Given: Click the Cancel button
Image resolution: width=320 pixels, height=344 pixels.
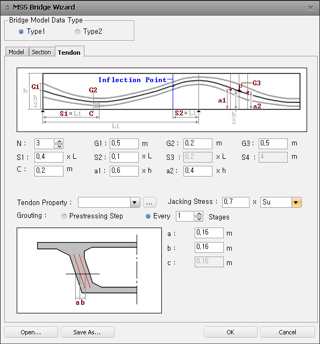Looking at the screenshot, I should pos(287,332).
